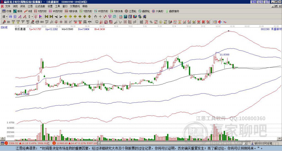Open the 资讯 menu
282x151 pixels.
coord(23,6)
